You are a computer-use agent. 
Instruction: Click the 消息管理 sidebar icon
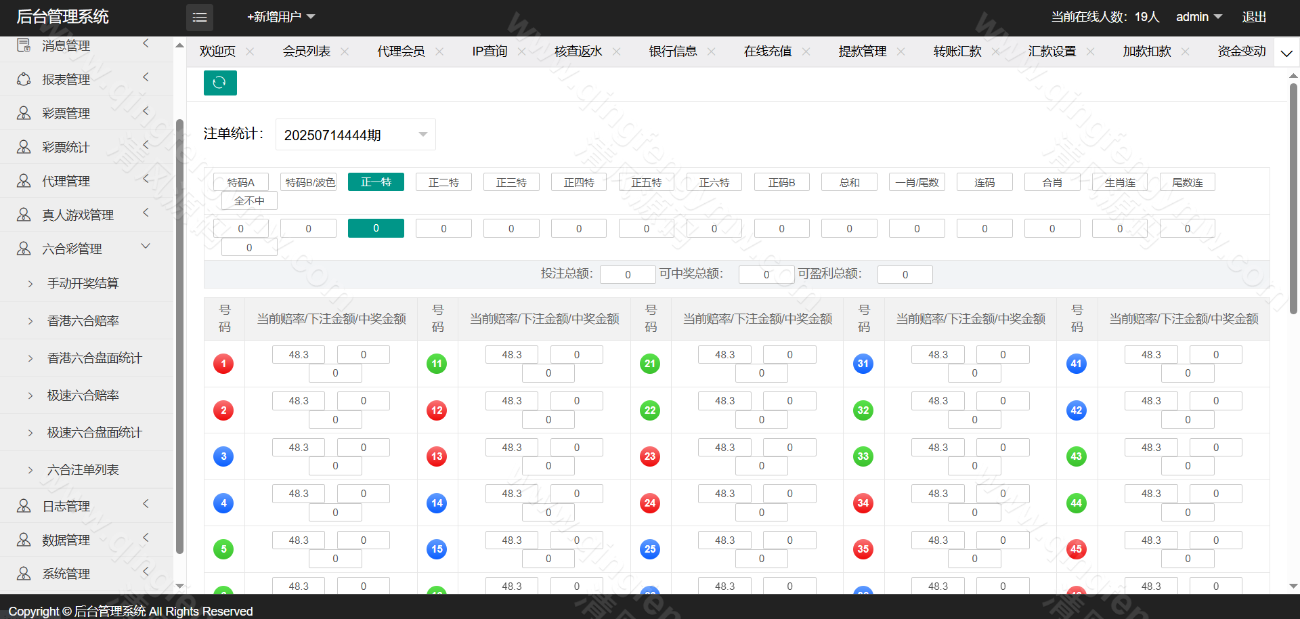click(x=24, y=45)
